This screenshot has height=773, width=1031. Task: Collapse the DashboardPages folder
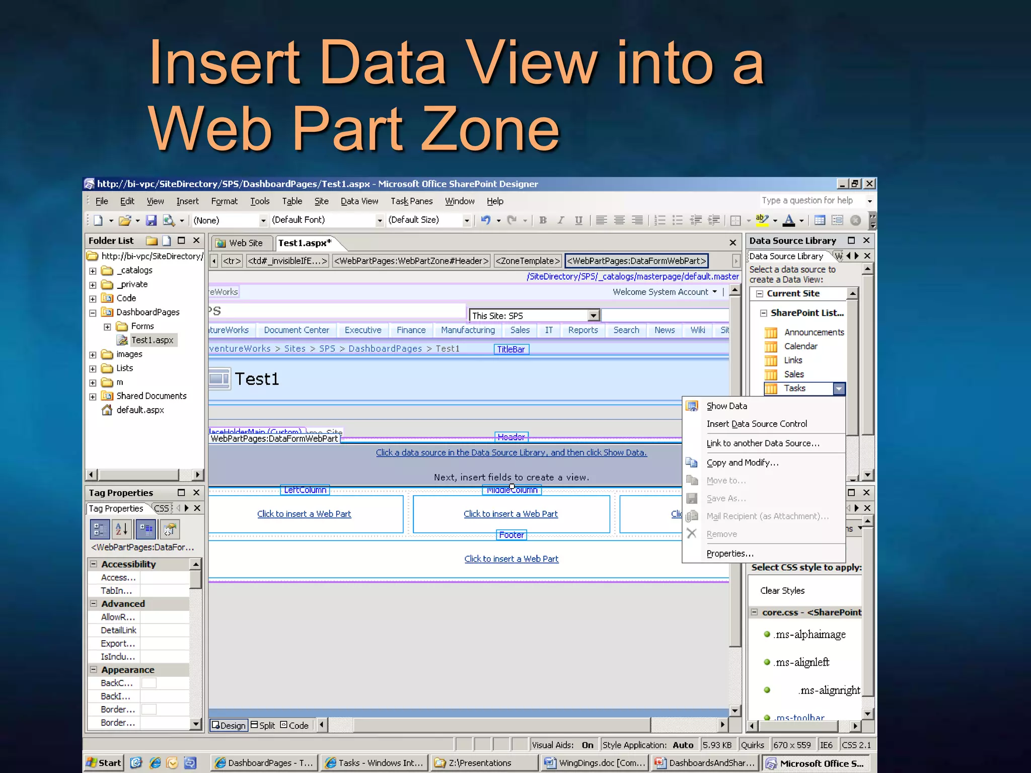tap(93, 313)
